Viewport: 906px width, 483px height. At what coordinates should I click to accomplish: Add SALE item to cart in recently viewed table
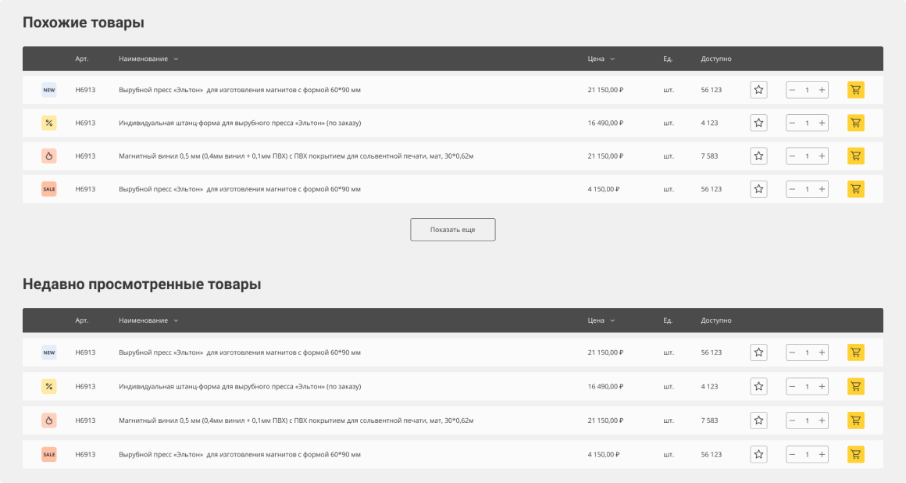point(855,454)
